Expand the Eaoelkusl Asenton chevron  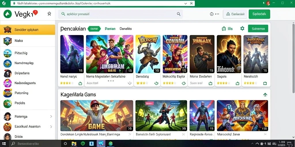[x=51, y=127]
